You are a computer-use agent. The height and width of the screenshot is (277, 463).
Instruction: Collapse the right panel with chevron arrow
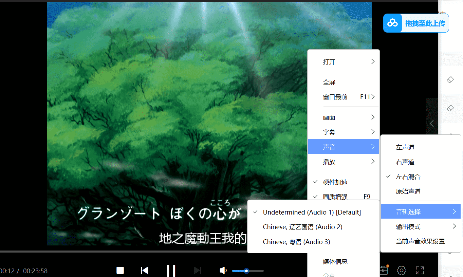point(432,124)
